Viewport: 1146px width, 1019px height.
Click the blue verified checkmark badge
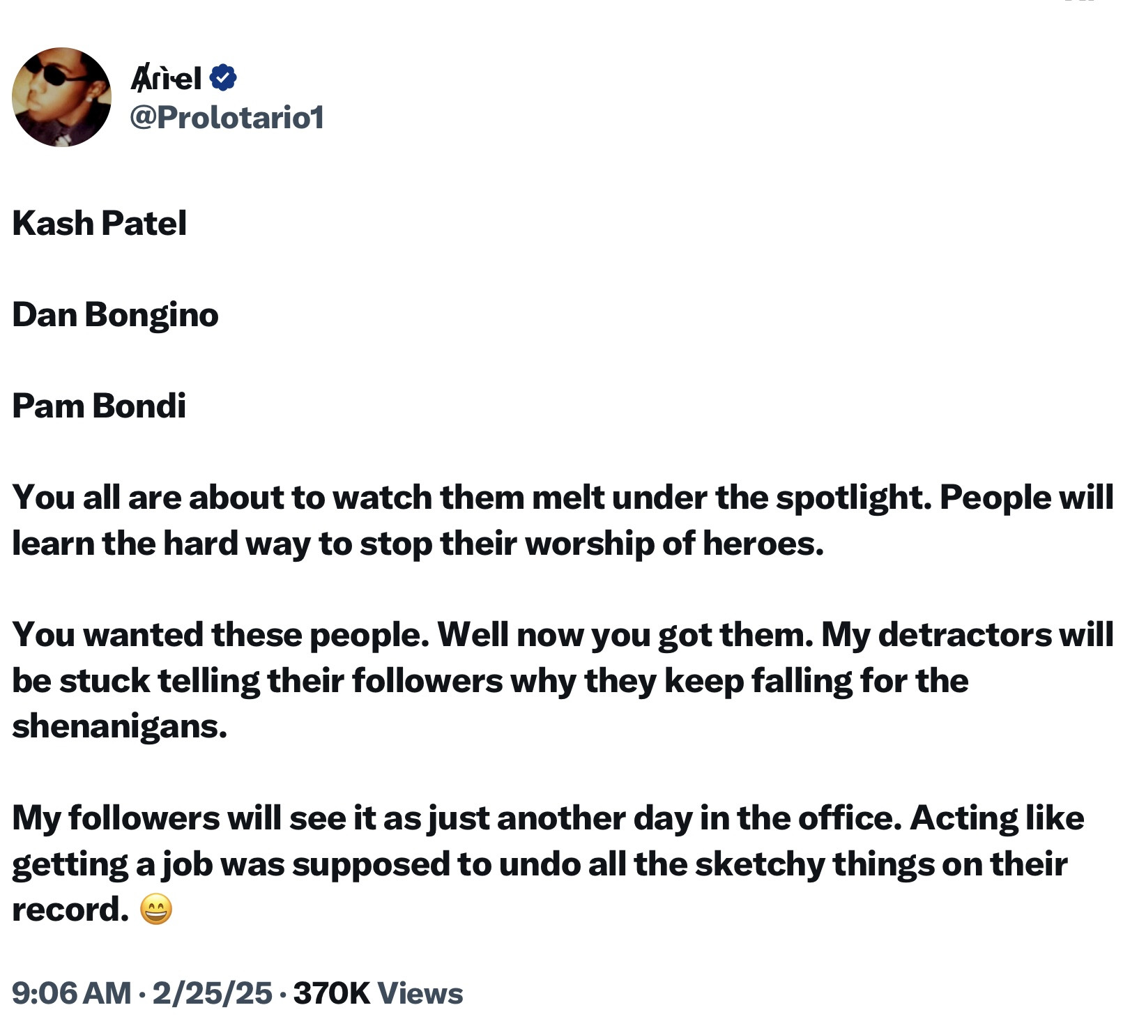[222, 77]
